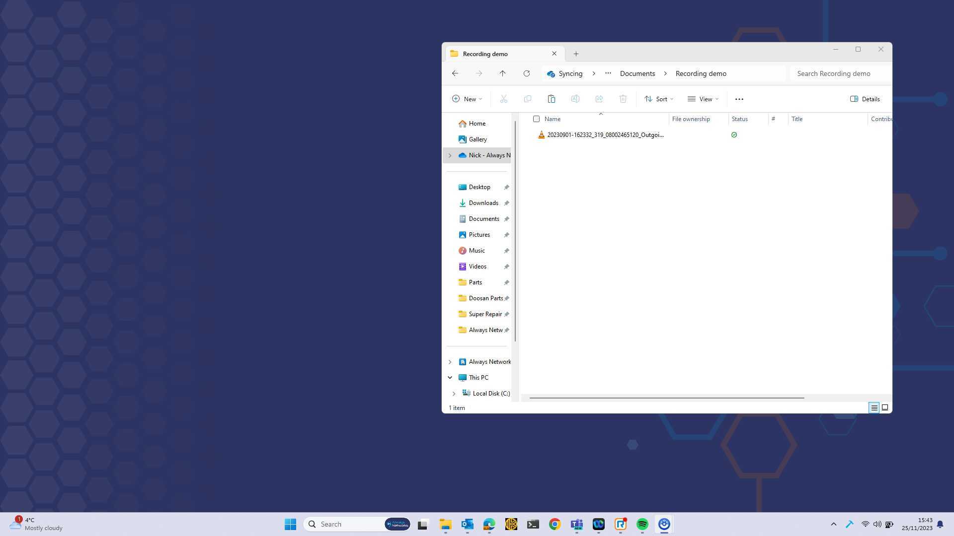This screenshot has height=536, width=954.
Task: Open the Details pane via its icon
Action: click(x=865, y=99)
